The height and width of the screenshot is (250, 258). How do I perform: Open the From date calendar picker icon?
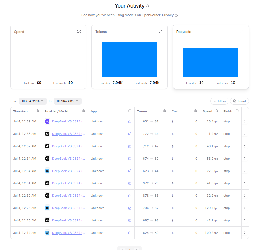coord(42,101)
